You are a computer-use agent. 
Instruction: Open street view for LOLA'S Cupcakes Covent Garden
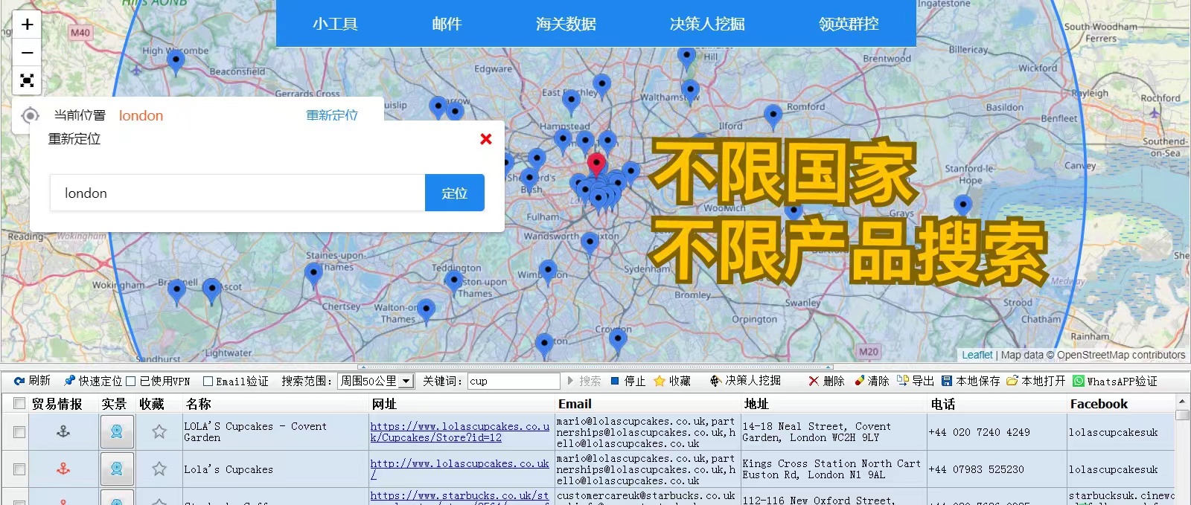click(x=117, y=431)
